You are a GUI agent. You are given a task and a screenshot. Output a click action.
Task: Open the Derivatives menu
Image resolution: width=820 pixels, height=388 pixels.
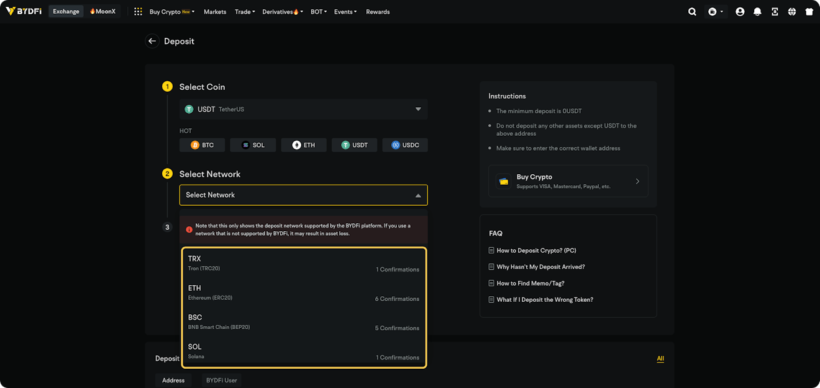tap(282, 12)
